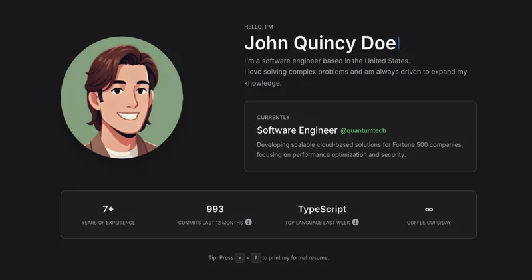Click the Commits Last 12 Months label
532x280 pixels.
pos(210,223)
